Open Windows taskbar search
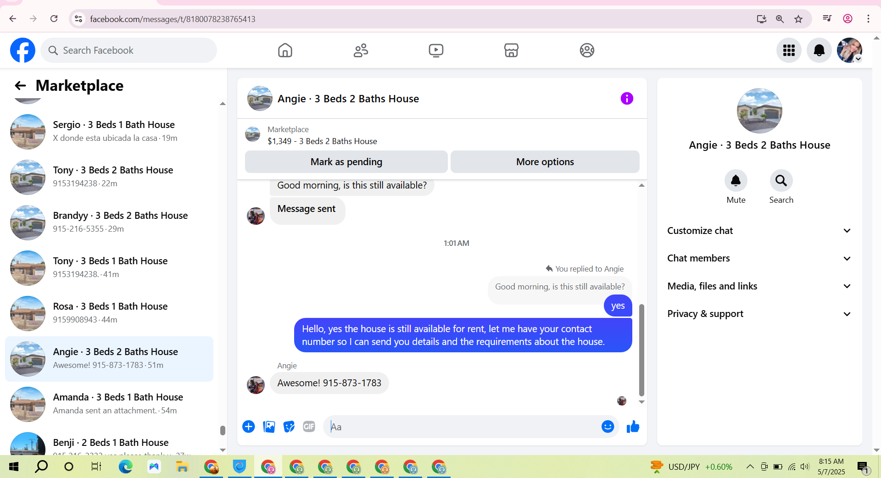Viewport: 881px width, 478px height. (x=41, y=467)
